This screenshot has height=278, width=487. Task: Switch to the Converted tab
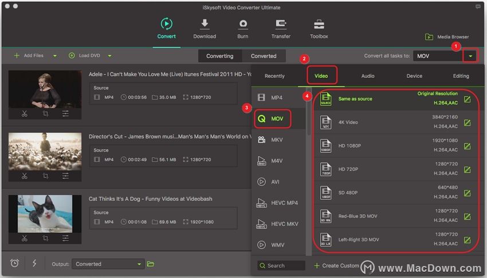click(x=264, y=56)
